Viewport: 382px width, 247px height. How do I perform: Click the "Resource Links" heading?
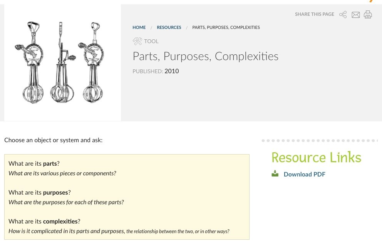point(316,157)
